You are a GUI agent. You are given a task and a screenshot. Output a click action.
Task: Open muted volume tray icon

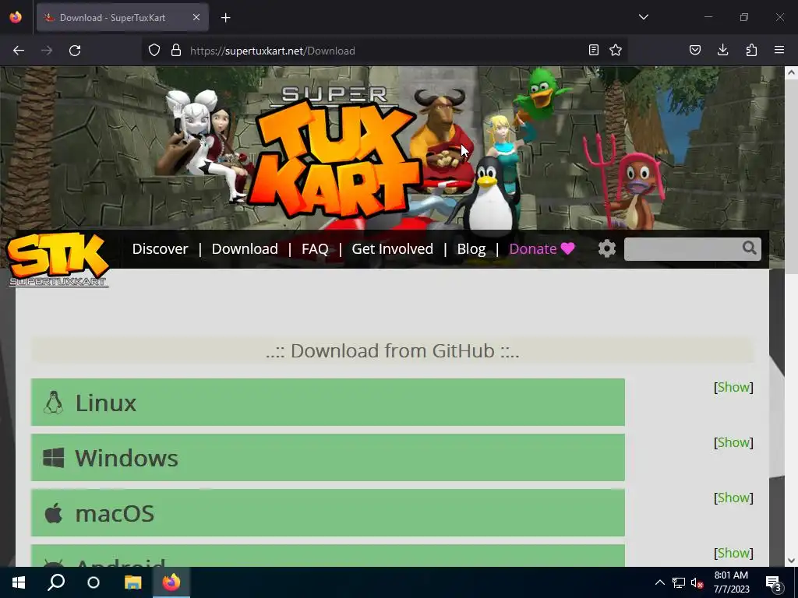pyautogui.click(x=697, y=582)
